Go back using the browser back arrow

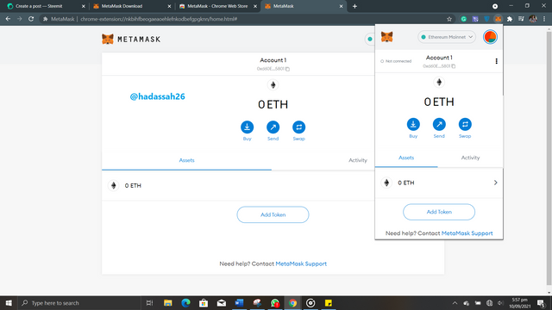(8, 19)
